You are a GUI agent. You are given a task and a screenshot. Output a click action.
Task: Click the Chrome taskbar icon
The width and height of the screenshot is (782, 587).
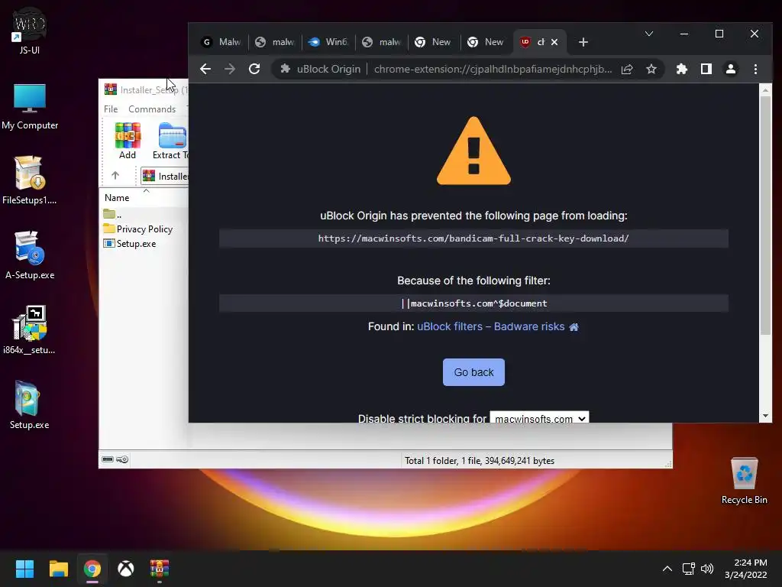coord(92,569)
